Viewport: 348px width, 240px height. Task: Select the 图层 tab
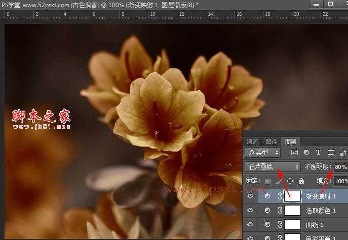pyautogui.click(x=291, y=142)
